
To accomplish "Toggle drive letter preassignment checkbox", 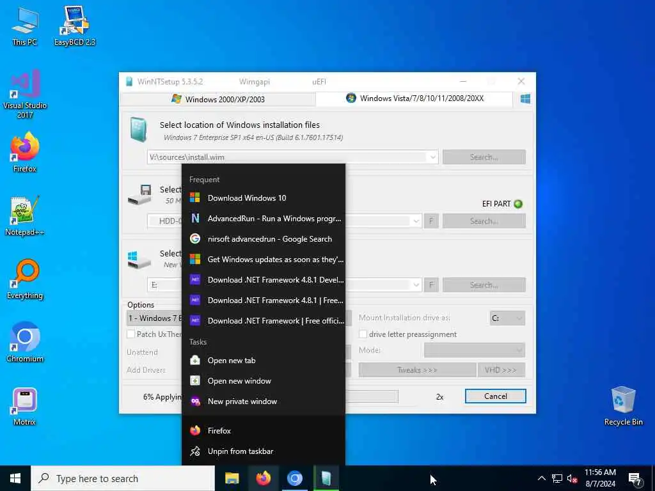I will (x=363, y=334).
